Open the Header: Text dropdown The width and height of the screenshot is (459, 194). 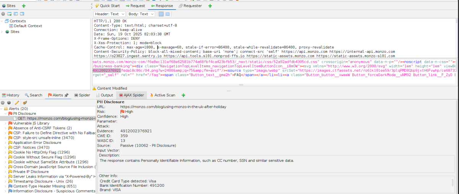(x=109, y=14)
